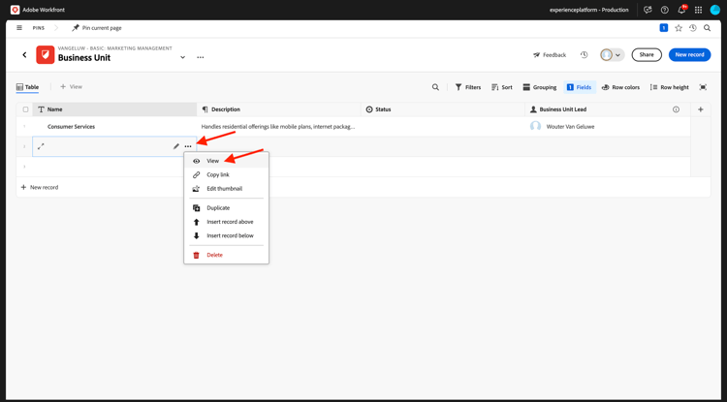Pin current page to the pins bar
Image resolution: width=727 pixels, height=402 pixels.
(96, 28)
